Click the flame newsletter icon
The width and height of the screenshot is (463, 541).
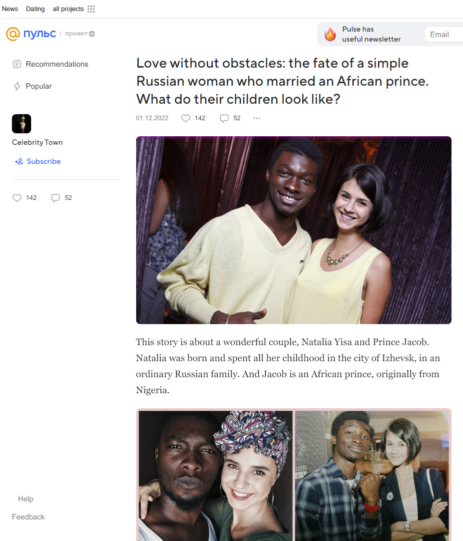tap(330, 34)
